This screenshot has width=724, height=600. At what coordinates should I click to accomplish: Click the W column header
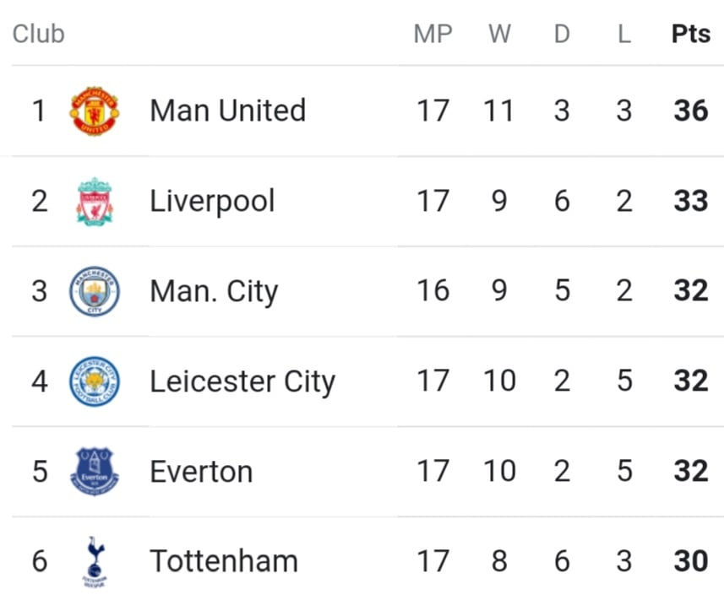point(499,34)
